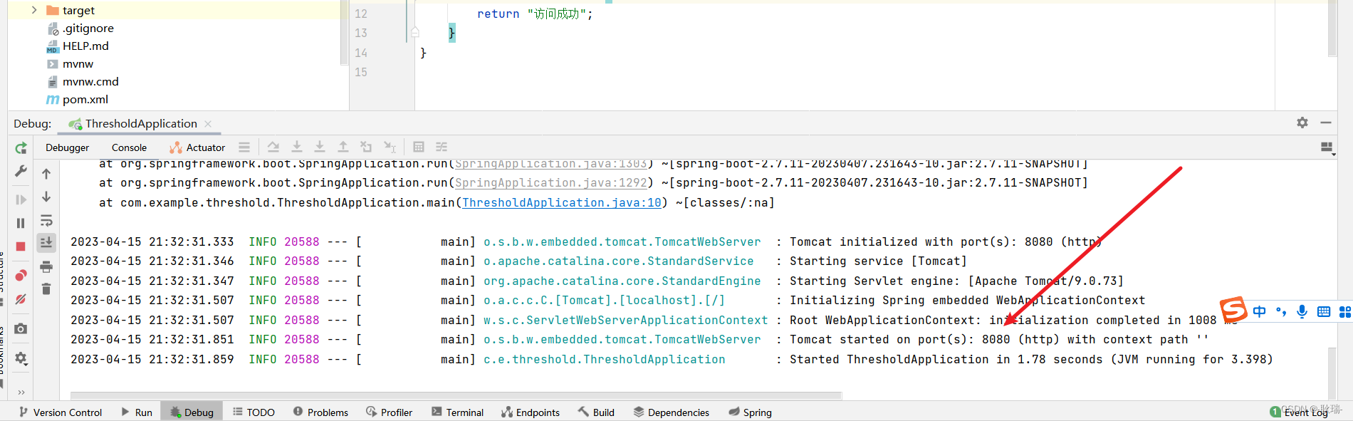Open the Actuator tab
The width and height of the screenshot is (1353, 421).
tap(197, 147)
